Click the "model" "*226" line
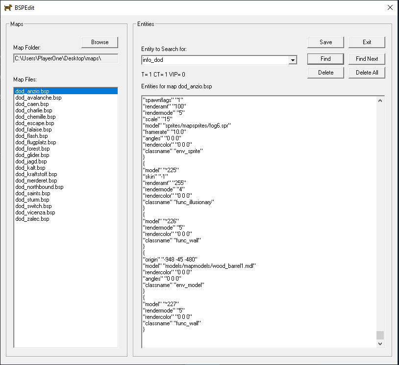 (161, 221)
